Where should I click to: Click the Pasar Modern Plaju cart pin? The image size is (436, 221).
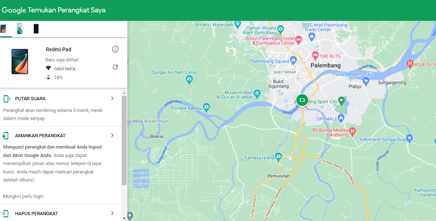coord(366,81)
